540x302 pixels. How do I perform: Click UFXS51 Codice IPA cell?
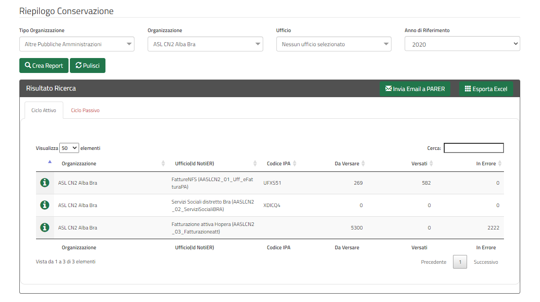[x=272, y=183]
